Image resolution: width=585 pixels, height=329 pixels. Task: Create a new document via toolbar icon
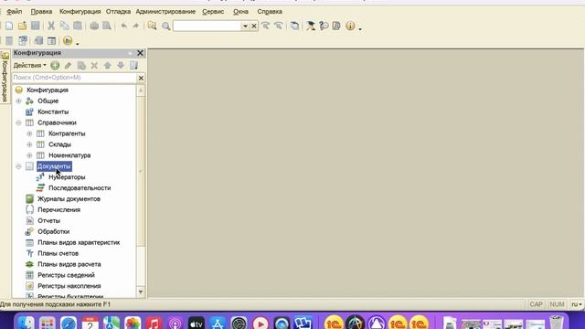point(9,26)
